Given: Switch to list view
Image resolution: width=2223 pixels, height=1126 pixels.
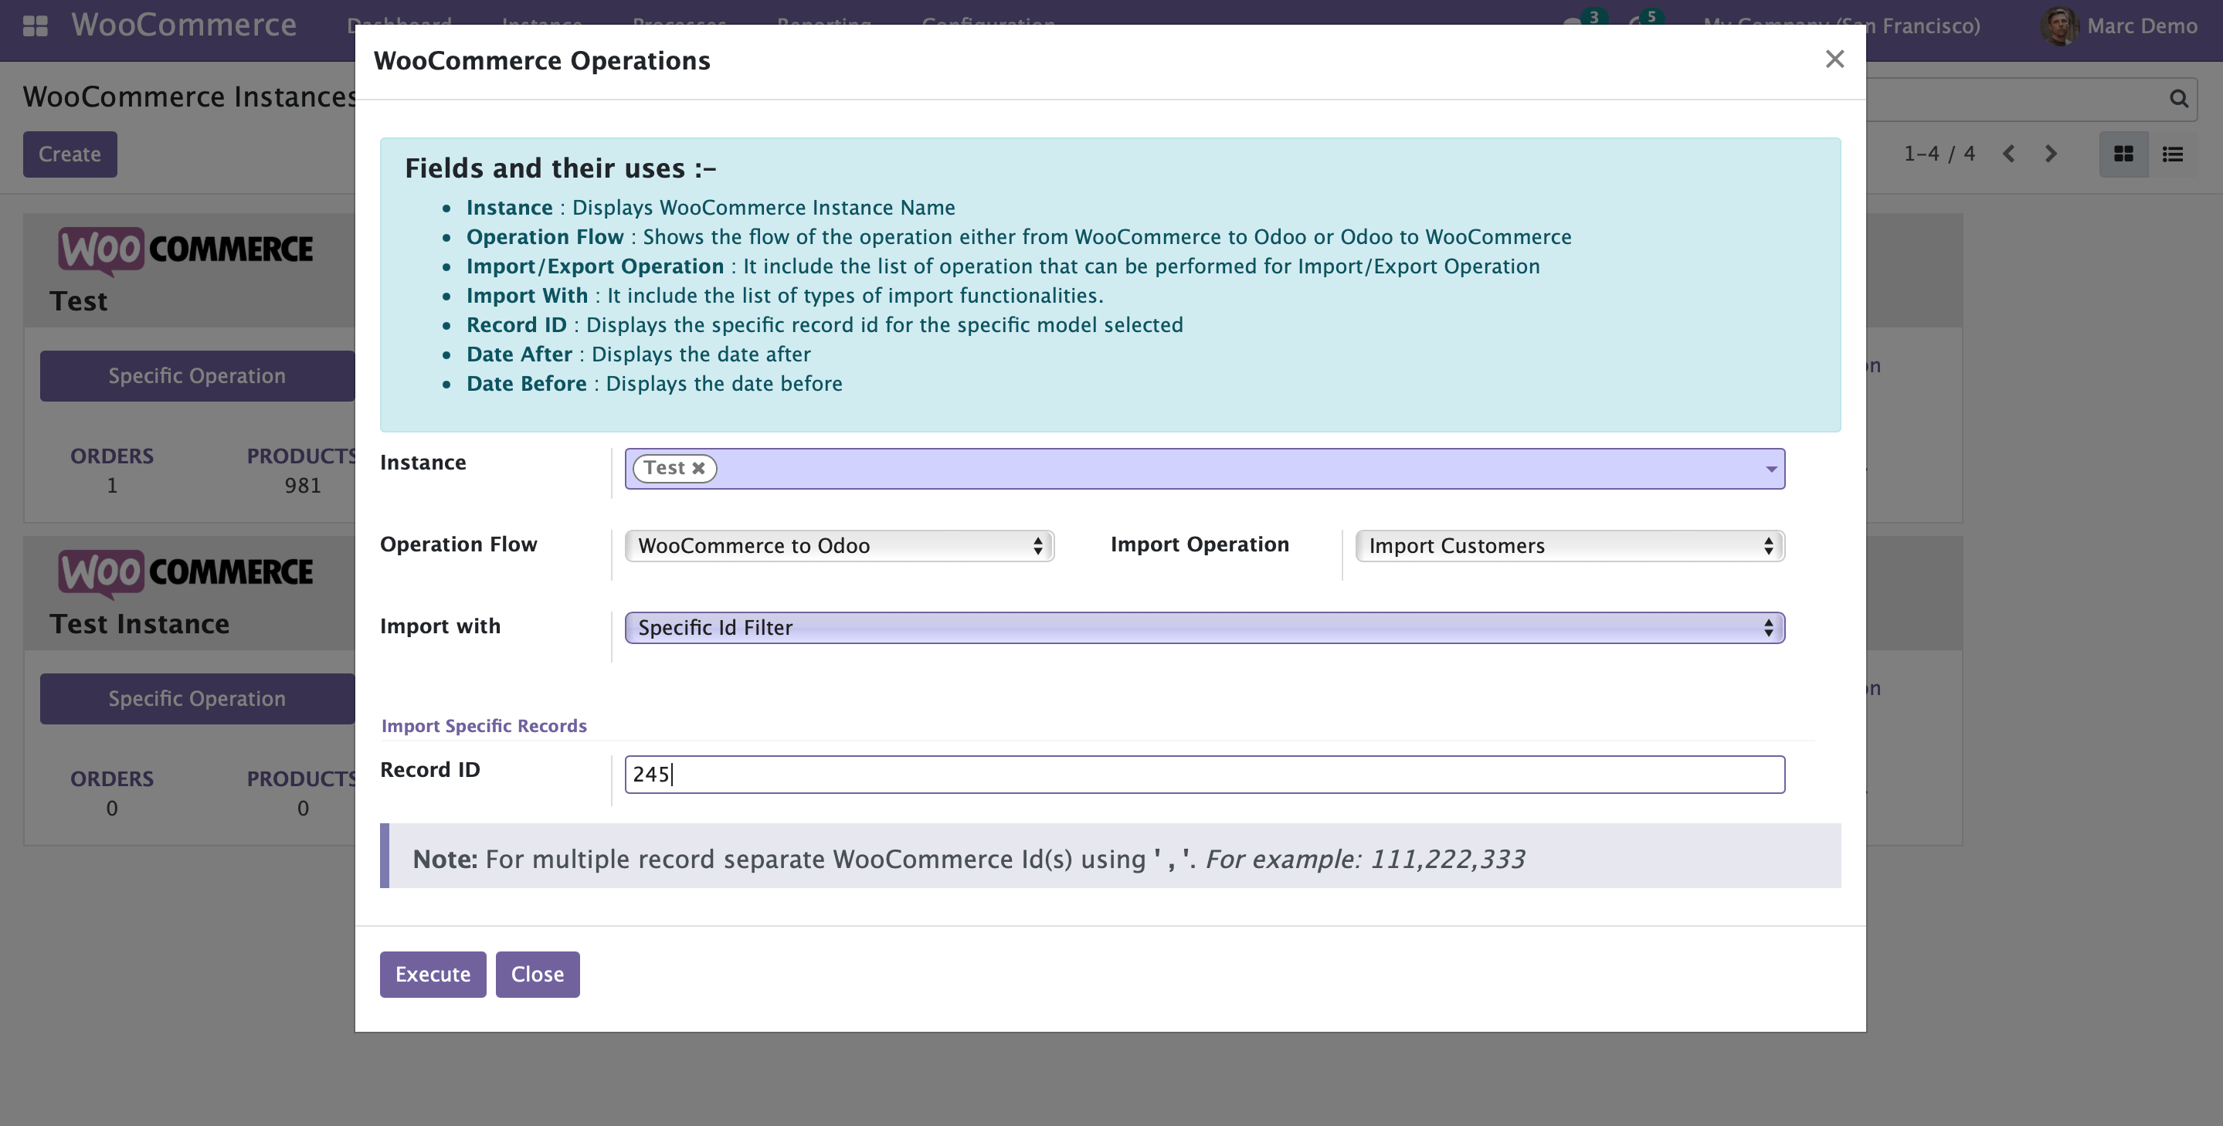Looking at the screenshot, I should [2173, 154].
